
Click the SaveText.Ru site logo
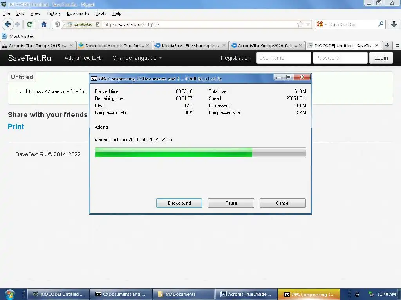29,58
